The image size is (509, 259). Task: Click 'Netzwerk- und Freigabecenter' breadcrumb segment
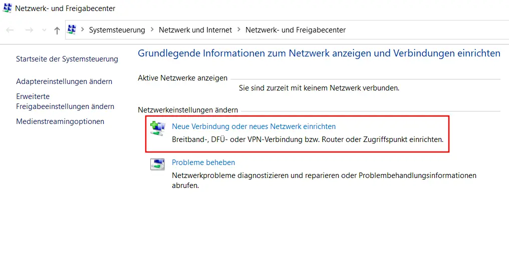coord(295,30)
